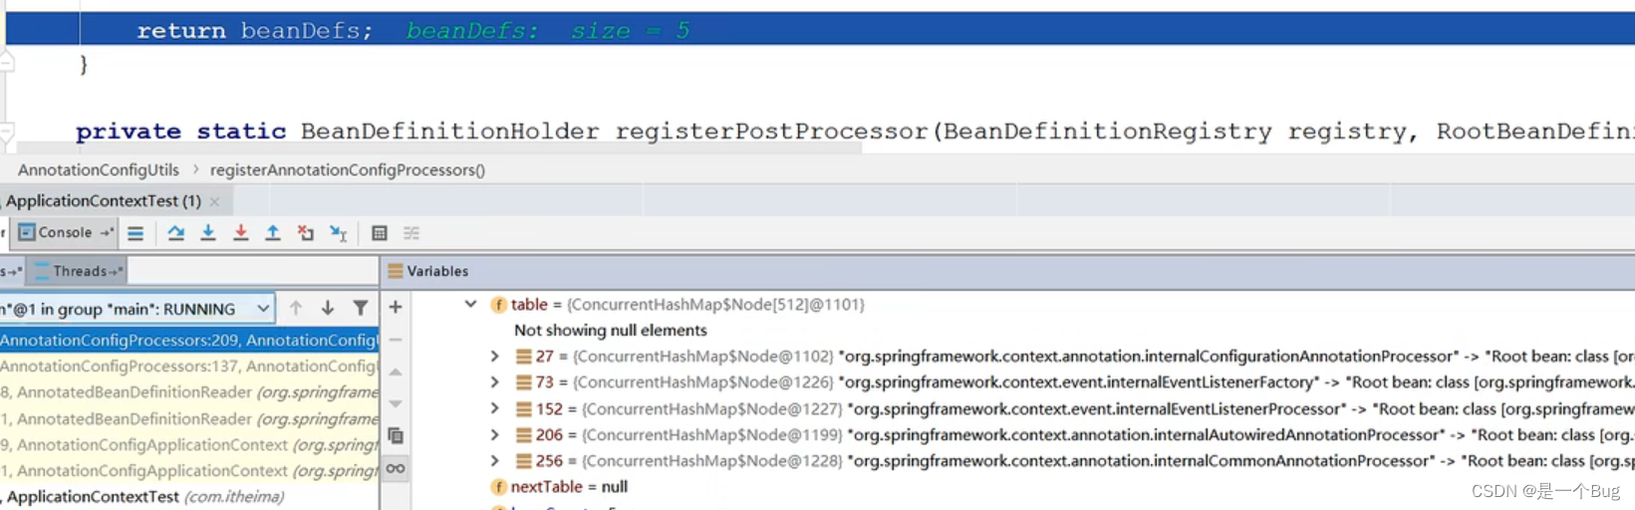Click the red Force Step Into icon
Image resolution: width=1635 pixels, height=510 pixels.
[x=240, y=233]
